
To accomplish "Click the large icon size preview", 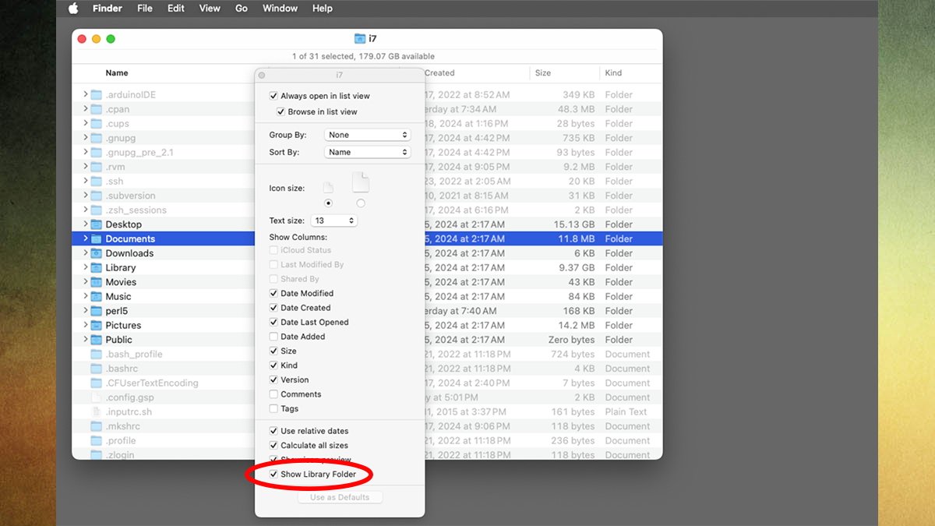I will pos(361,183).
